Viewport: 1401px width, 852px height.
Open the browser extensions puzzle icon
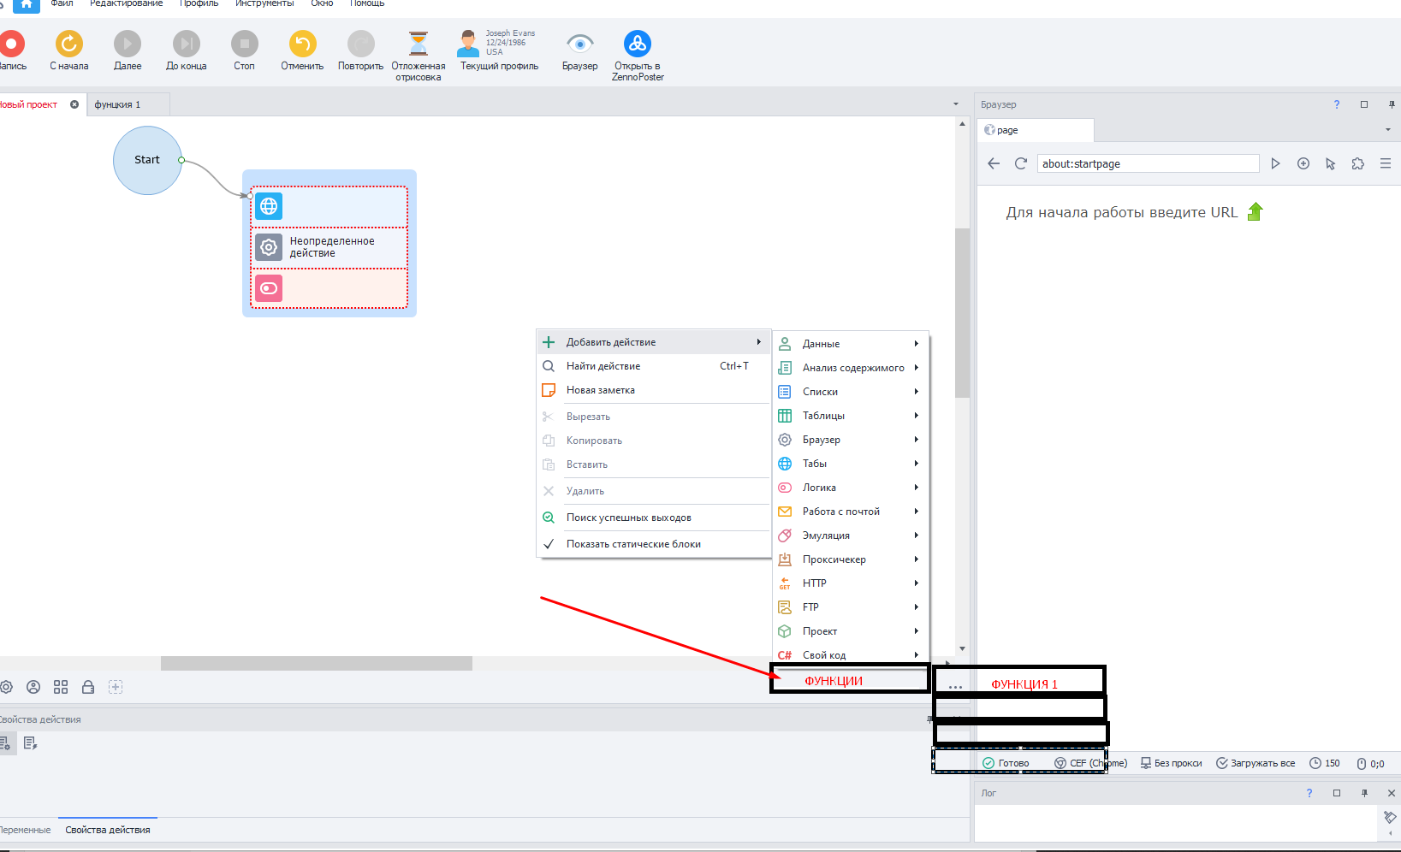(x=1358, y=163)
